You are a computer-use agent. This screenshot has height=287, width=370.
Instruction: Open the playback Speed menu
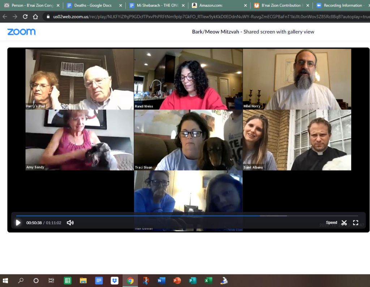[331, 222]
